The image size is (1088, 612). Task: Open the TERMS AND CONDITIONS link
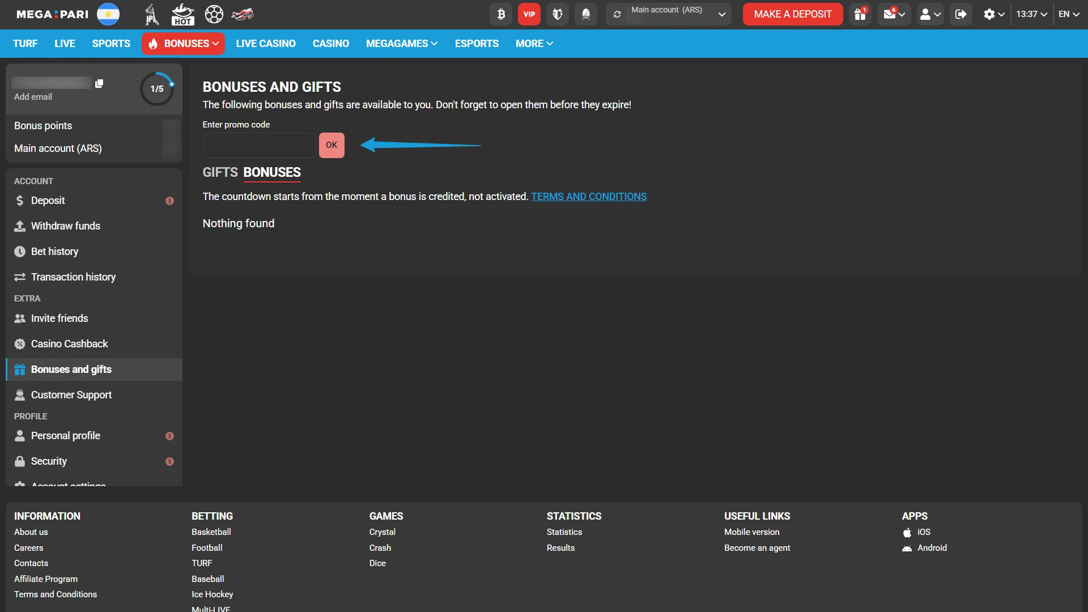click(x=589, y=197)
